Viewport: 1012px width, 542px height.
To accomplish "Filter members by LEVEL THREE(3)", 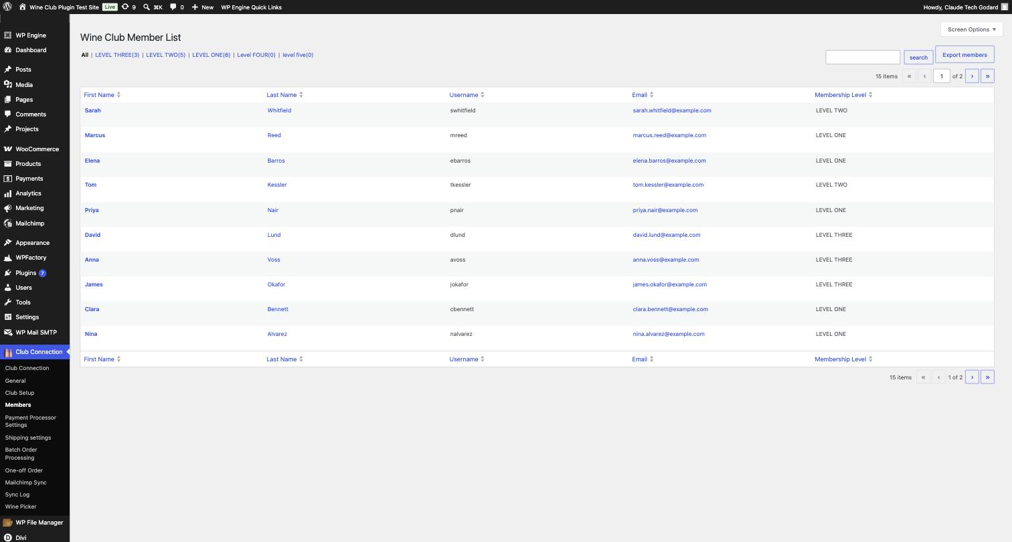I will click(117, 55).
